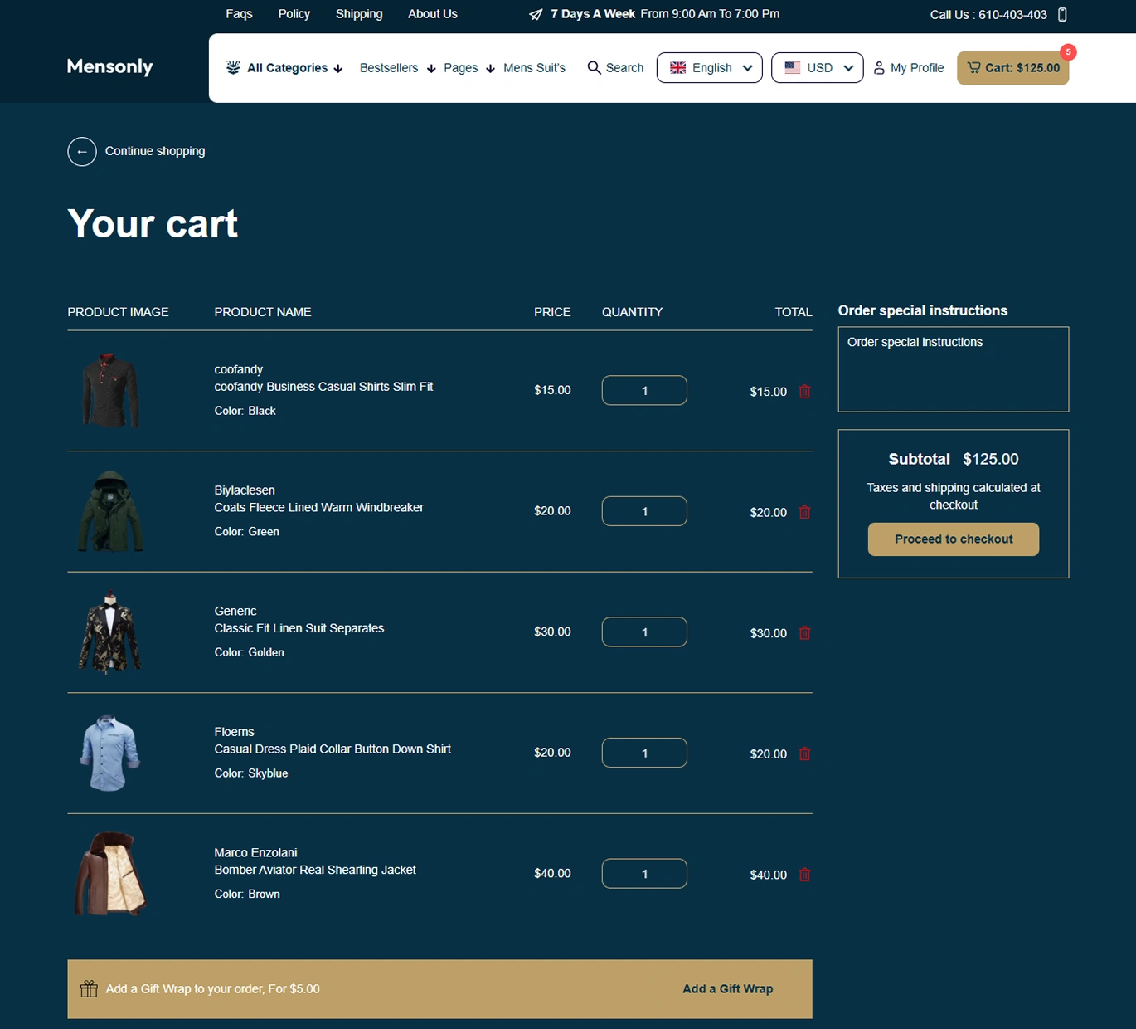Delete Bomber Aviator Real Shearling Jacket from cart
Screen dimensions: 1136x1029
(x=804, y=874)
